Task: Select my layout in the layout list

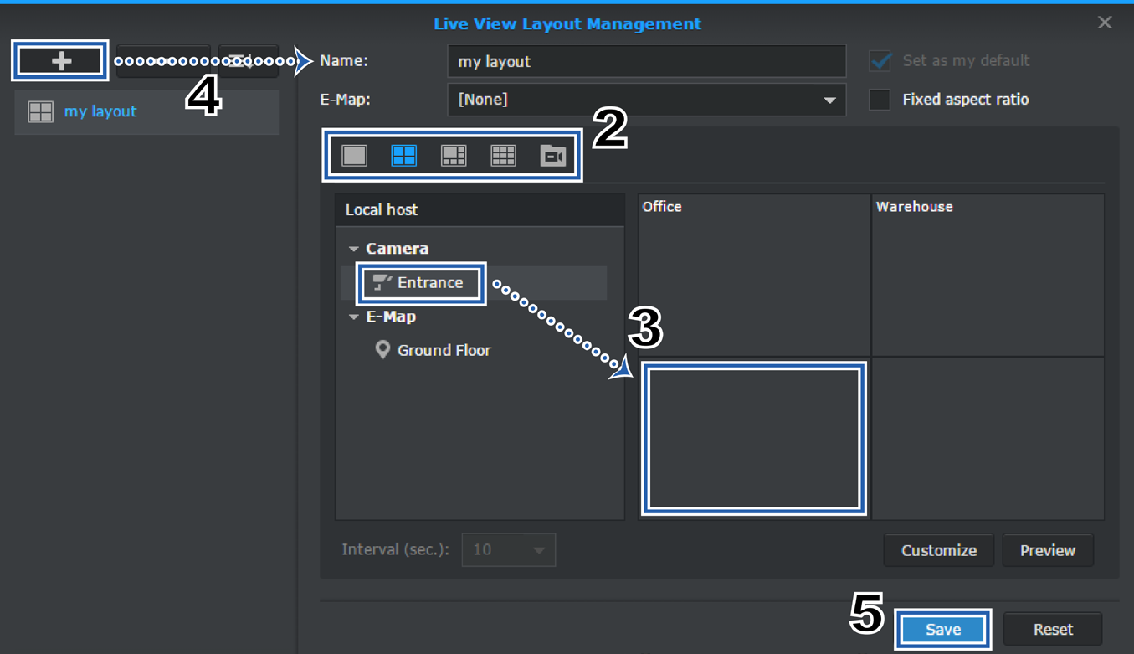Action: (x=146, y=111)
